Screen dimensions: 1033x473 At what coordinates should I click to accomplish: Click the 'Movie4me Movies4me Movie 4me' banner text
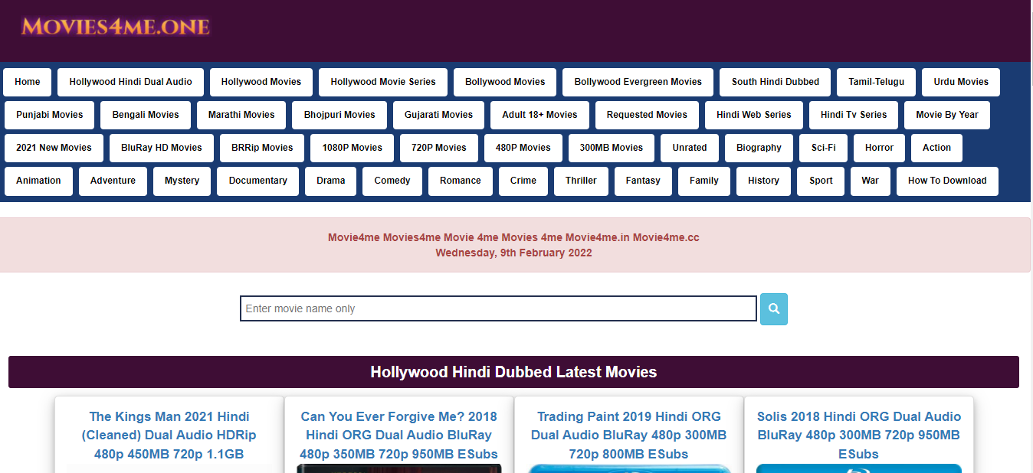pyautogui.click(x=513, y=237)
